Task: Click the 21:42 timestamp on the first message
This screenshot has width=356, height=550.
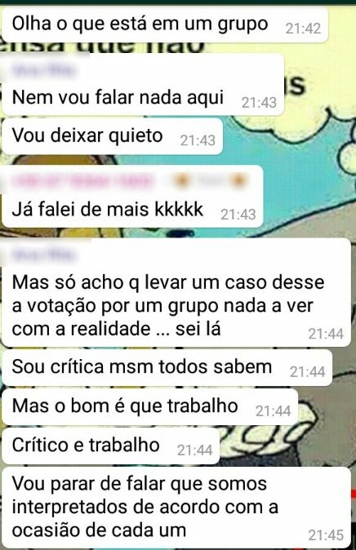Action: click(304, 29)
